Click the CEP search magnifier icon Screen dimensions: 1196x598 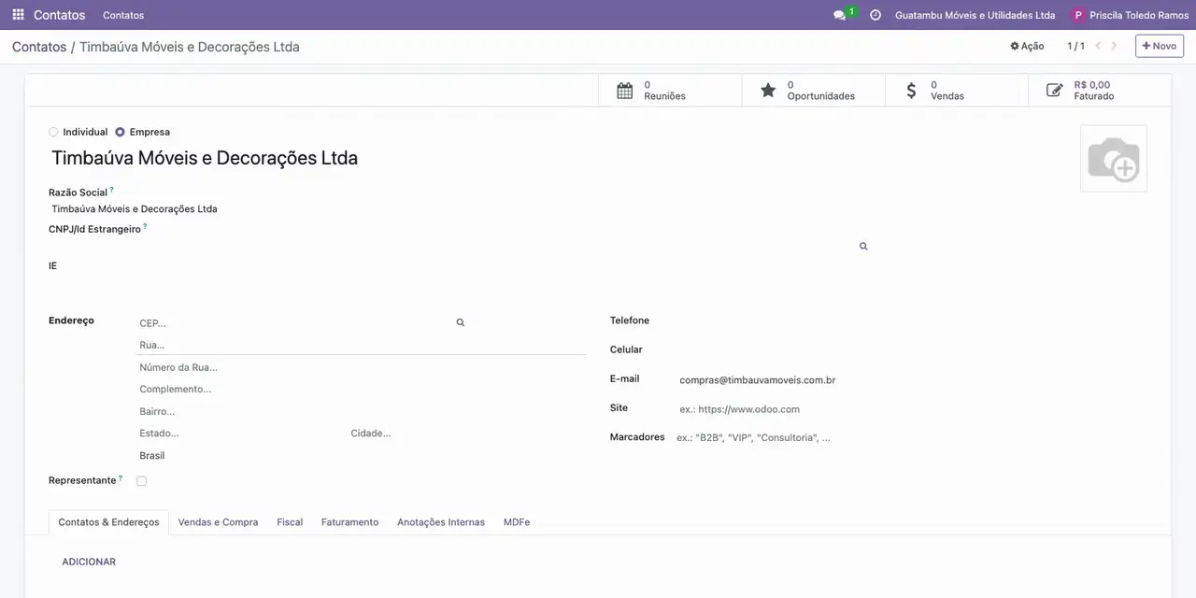(x=461, y=322)
